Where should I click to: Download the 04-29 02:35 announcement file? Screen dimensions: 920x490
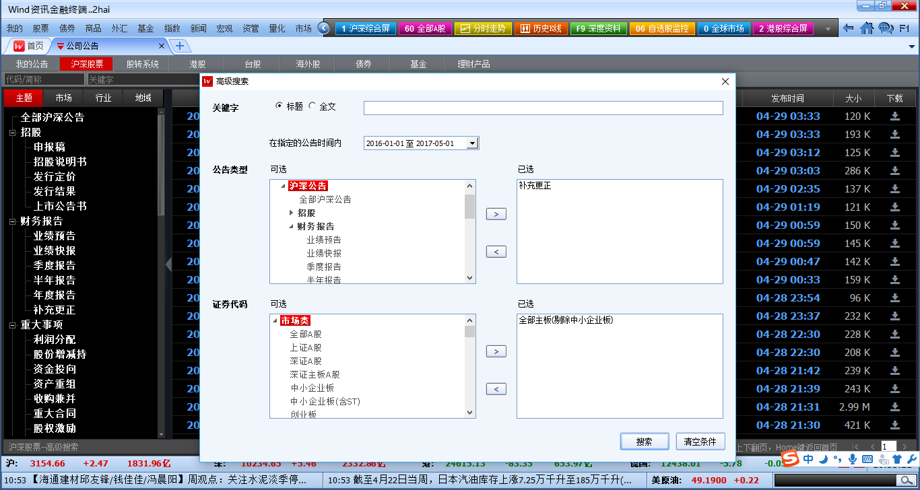(895, 188)
